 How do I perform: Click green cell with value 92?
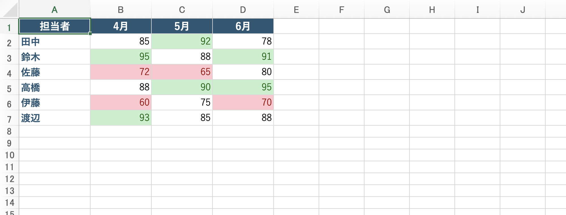(x=182, y=42)
